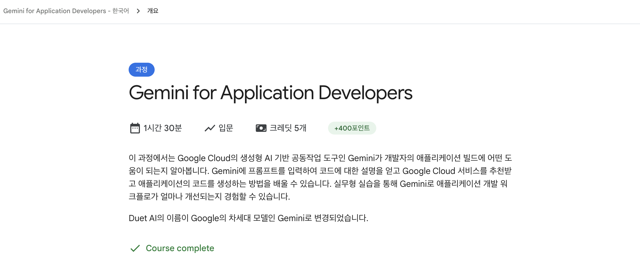Click the blue 과정 badge

tap(142, 70)
